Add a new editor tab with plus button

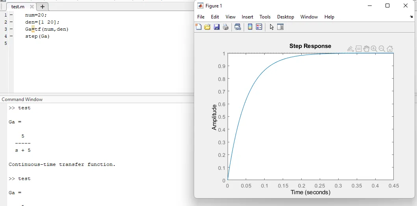coord(43,7)
